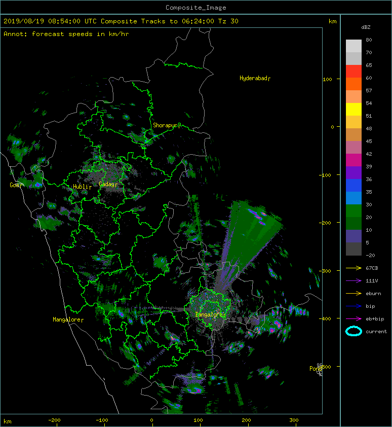Screen dimensions: 392x427
Task: Click the Bangalore city label
Action: point(209,314)
